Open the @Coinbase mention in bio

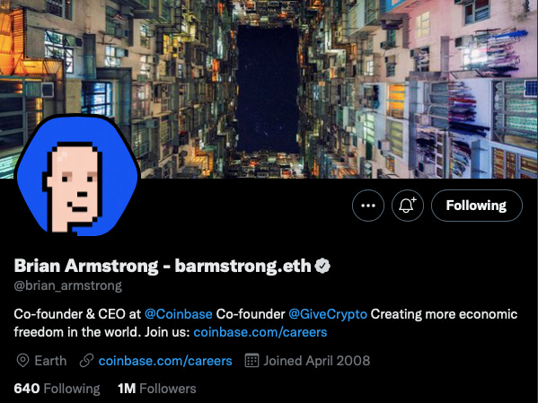coord(179,314)
